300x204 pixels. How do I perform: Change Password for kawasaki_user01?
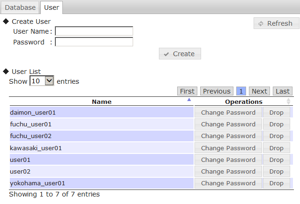pyautogui.click(x=228, y=148)
